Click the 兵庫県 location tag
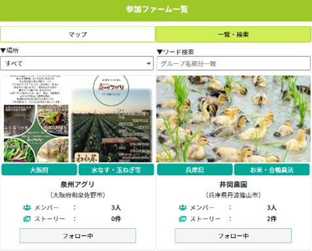312x251 pixels. pyautogui.click(x=195, y=170)
